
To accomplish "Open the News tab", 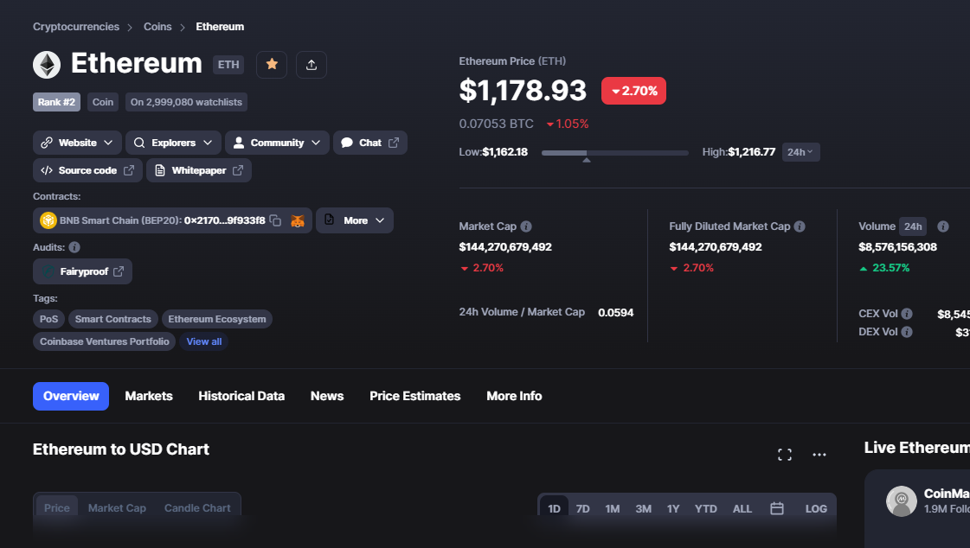I will click(326, 396).
